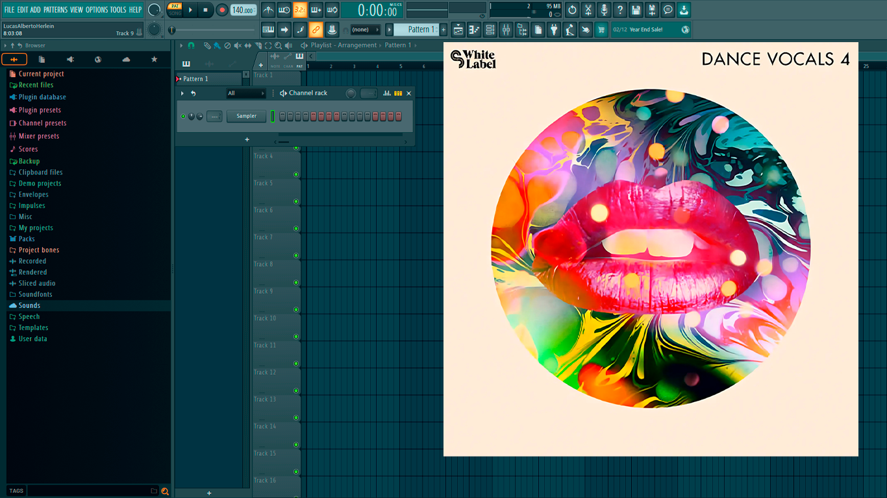The height and width of the screenshot is (498, 887).
Task: Open the chat speech bubble icon
Action: 668,10
